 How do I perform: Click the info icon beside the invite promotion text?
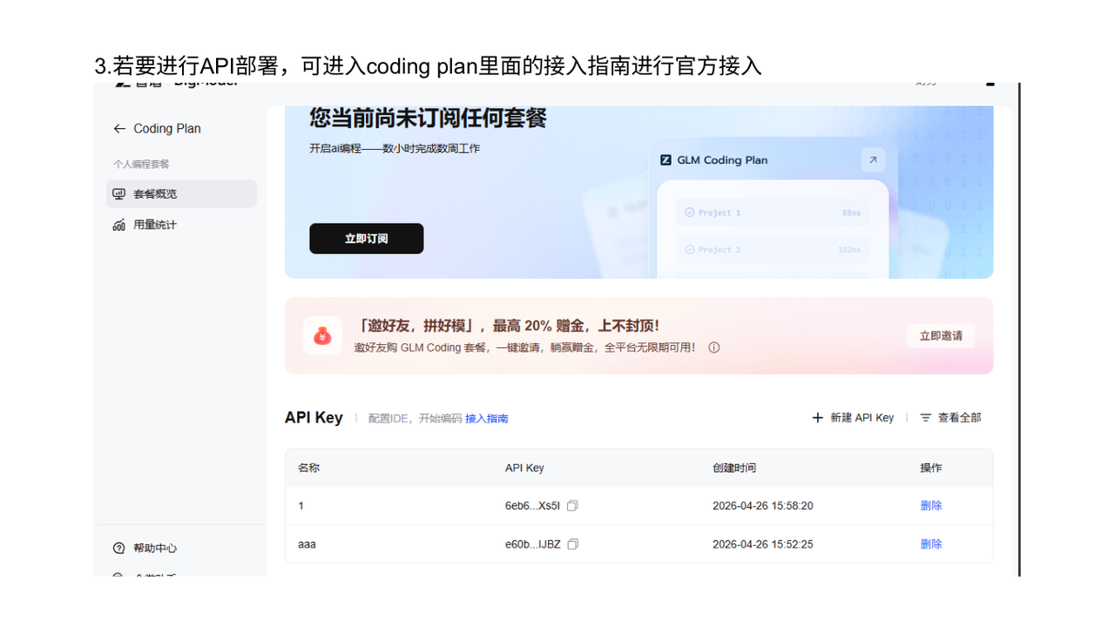coord(713,347)
